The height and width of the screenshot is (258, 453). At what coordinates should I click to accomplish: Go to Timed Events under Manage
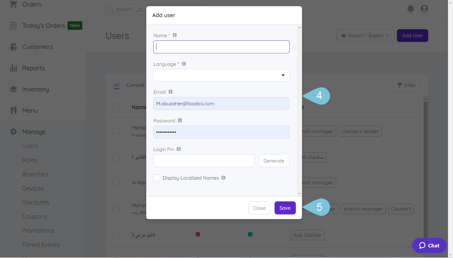click(x=41, y=245)
